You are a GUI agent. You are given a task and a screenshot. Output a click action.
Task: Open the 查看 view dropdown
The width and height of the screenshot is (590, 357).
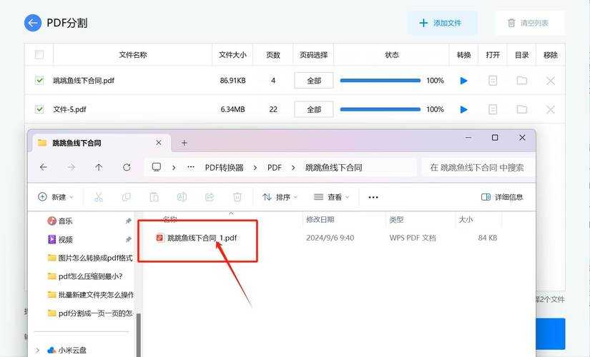[x=332, y=197]
